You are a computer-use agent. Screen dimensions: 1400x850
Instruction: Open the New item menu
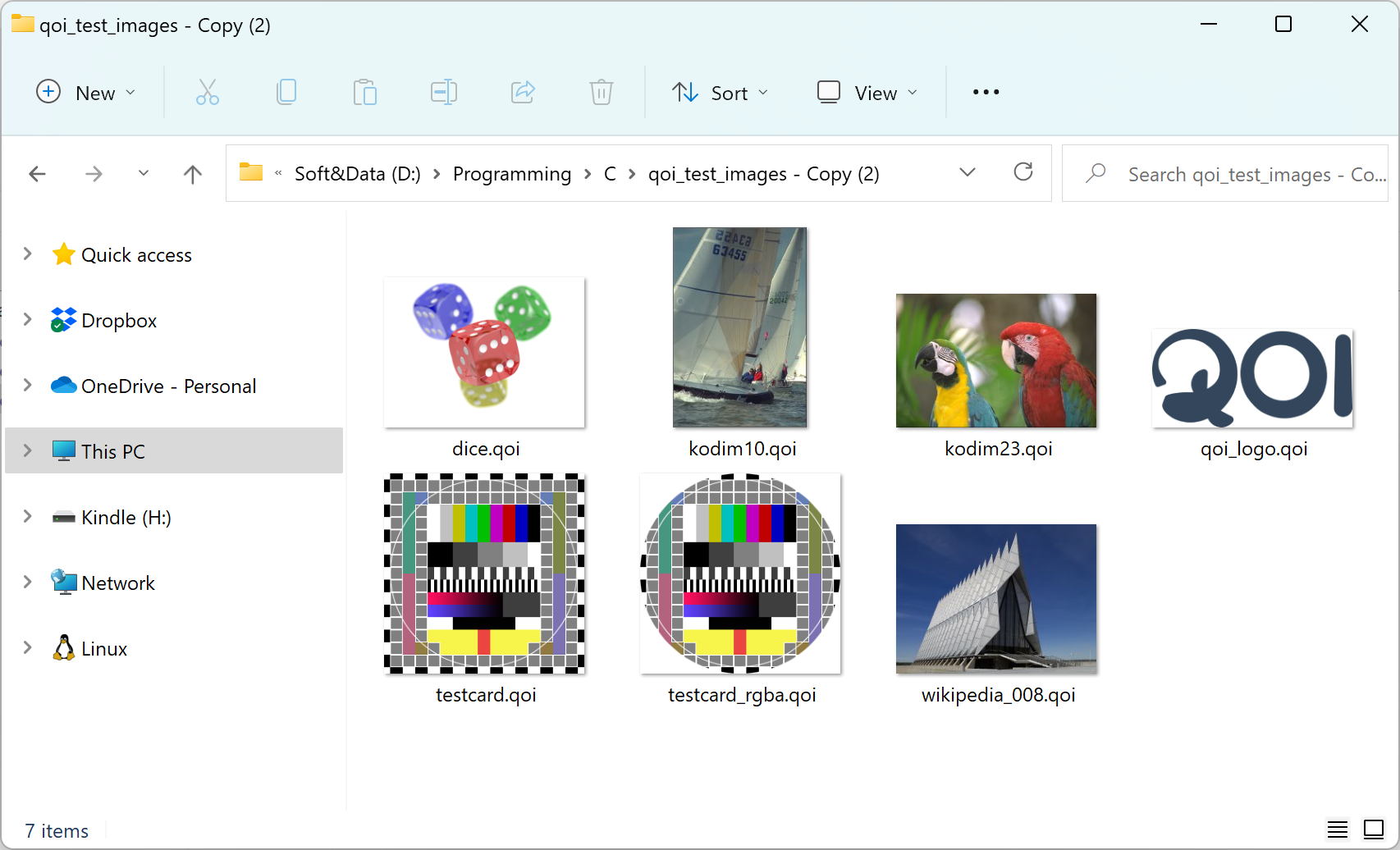tap(86, 92)
